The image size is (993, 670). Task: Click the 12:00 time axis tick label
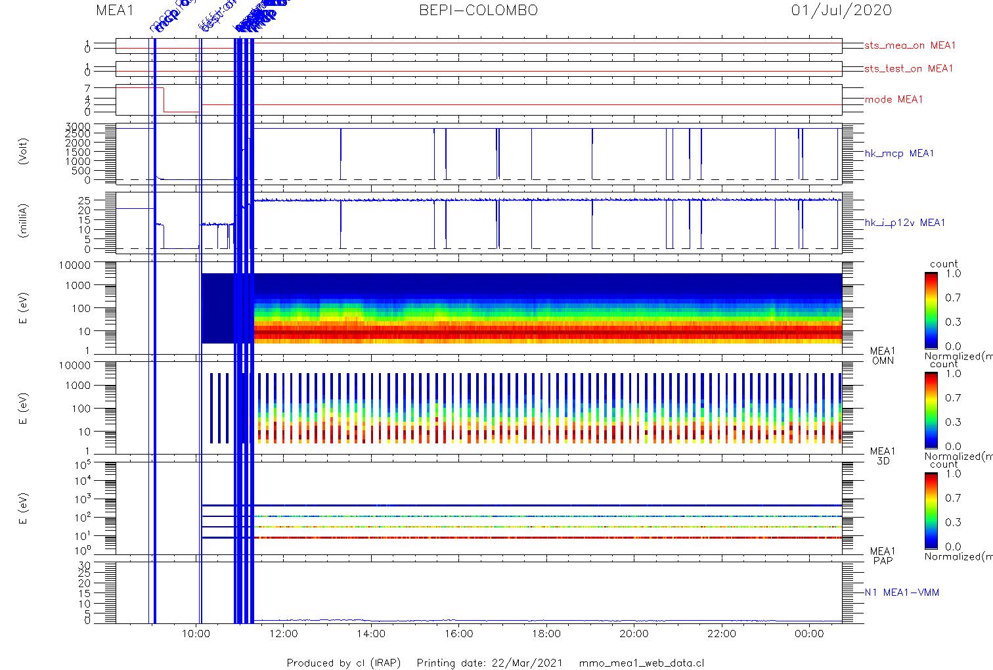(284, 634)
